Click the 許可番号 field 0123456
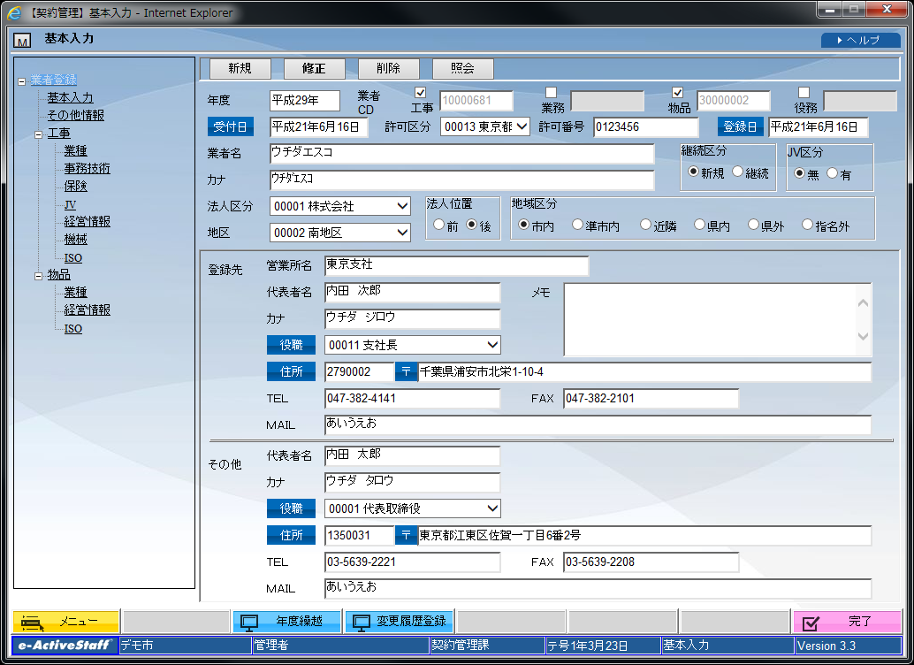The width and height of the screenshot is (914, 665). (646, 126)
